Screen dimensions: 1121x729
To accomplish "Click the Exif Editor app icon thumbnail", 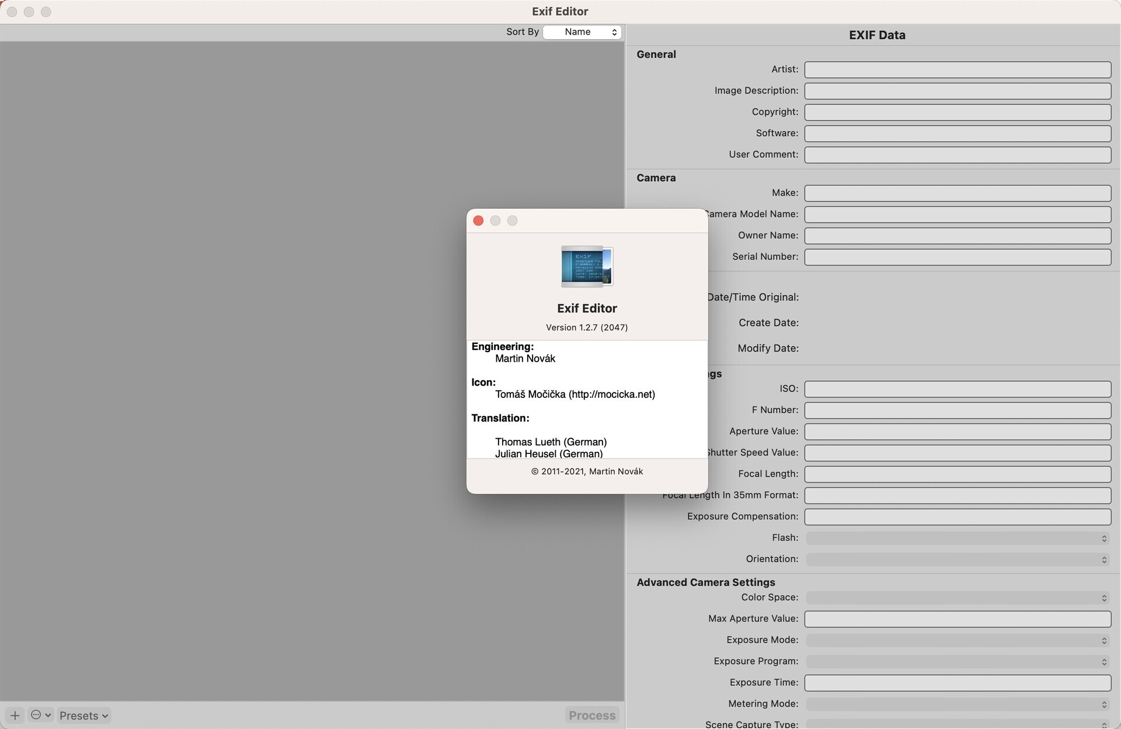I will click(587, 266).
